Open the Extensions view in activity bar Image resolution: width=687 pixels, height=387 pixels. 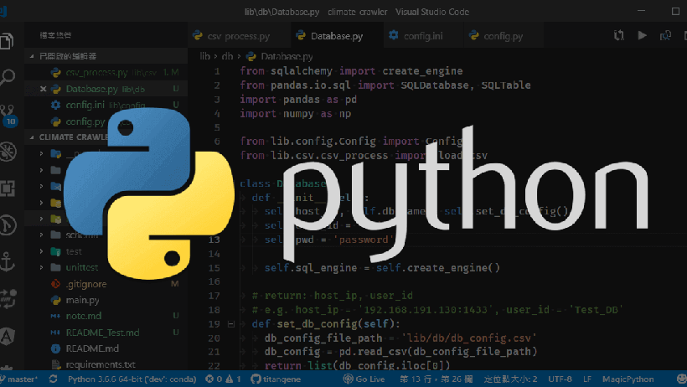click(8, 188)
